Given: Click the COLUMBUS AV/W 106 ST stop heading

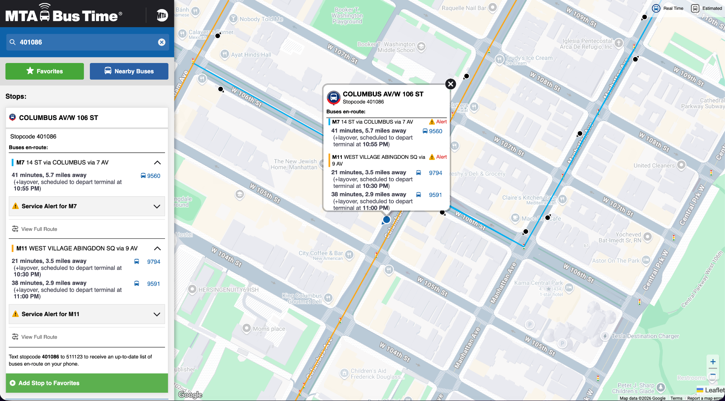Looking at the screenshot, I should (x=59, y=118).
